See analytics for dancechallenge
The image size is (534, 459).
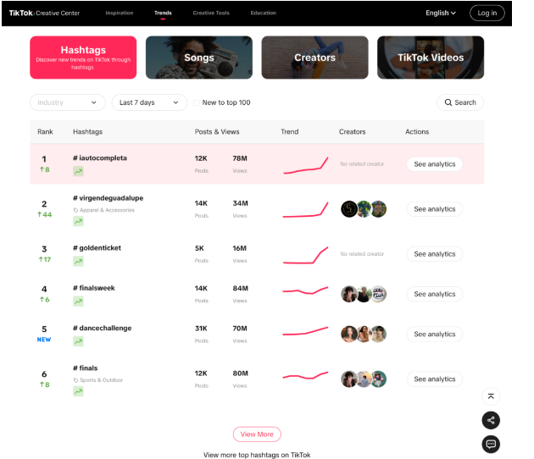[x=435, y=335]
